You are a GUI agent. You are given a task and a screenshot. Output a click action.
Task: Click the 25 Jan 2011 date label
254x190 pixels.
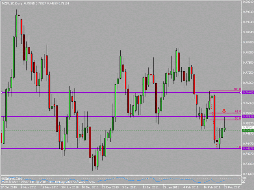click(x=171, y=188)
